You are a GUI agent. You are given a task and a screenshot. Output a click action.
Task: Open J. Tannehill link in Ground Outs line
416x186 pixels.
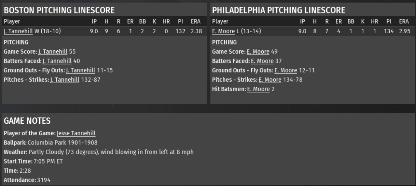(80, 70)
